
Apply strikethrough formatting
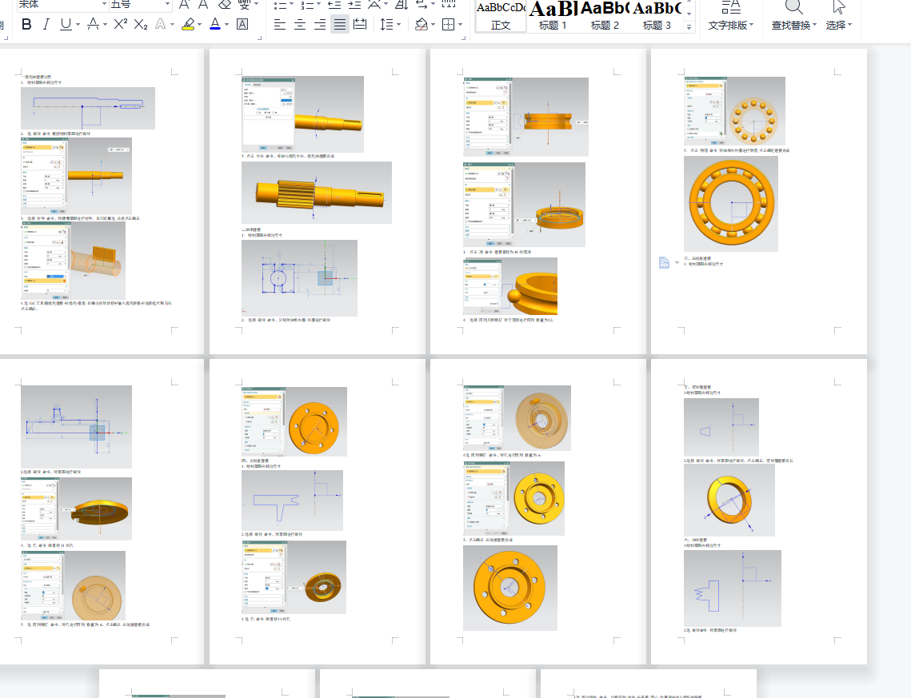click(x=92, y=25)
